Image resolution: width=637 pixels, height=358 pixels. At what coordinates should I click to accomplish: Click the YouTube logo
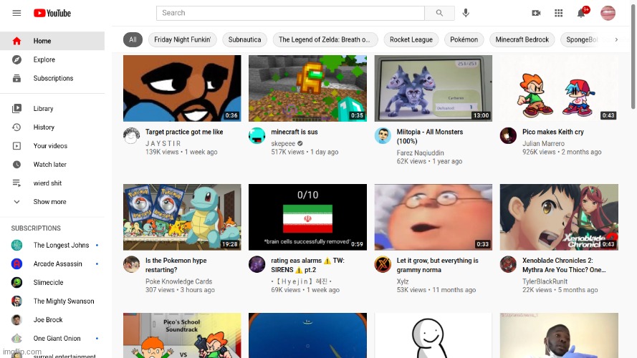[52, 13]
